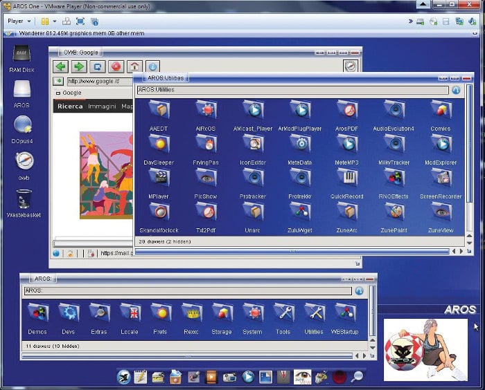
Task: Open the Prefs drawer in AROS window
Action: [x=160, y=313]
